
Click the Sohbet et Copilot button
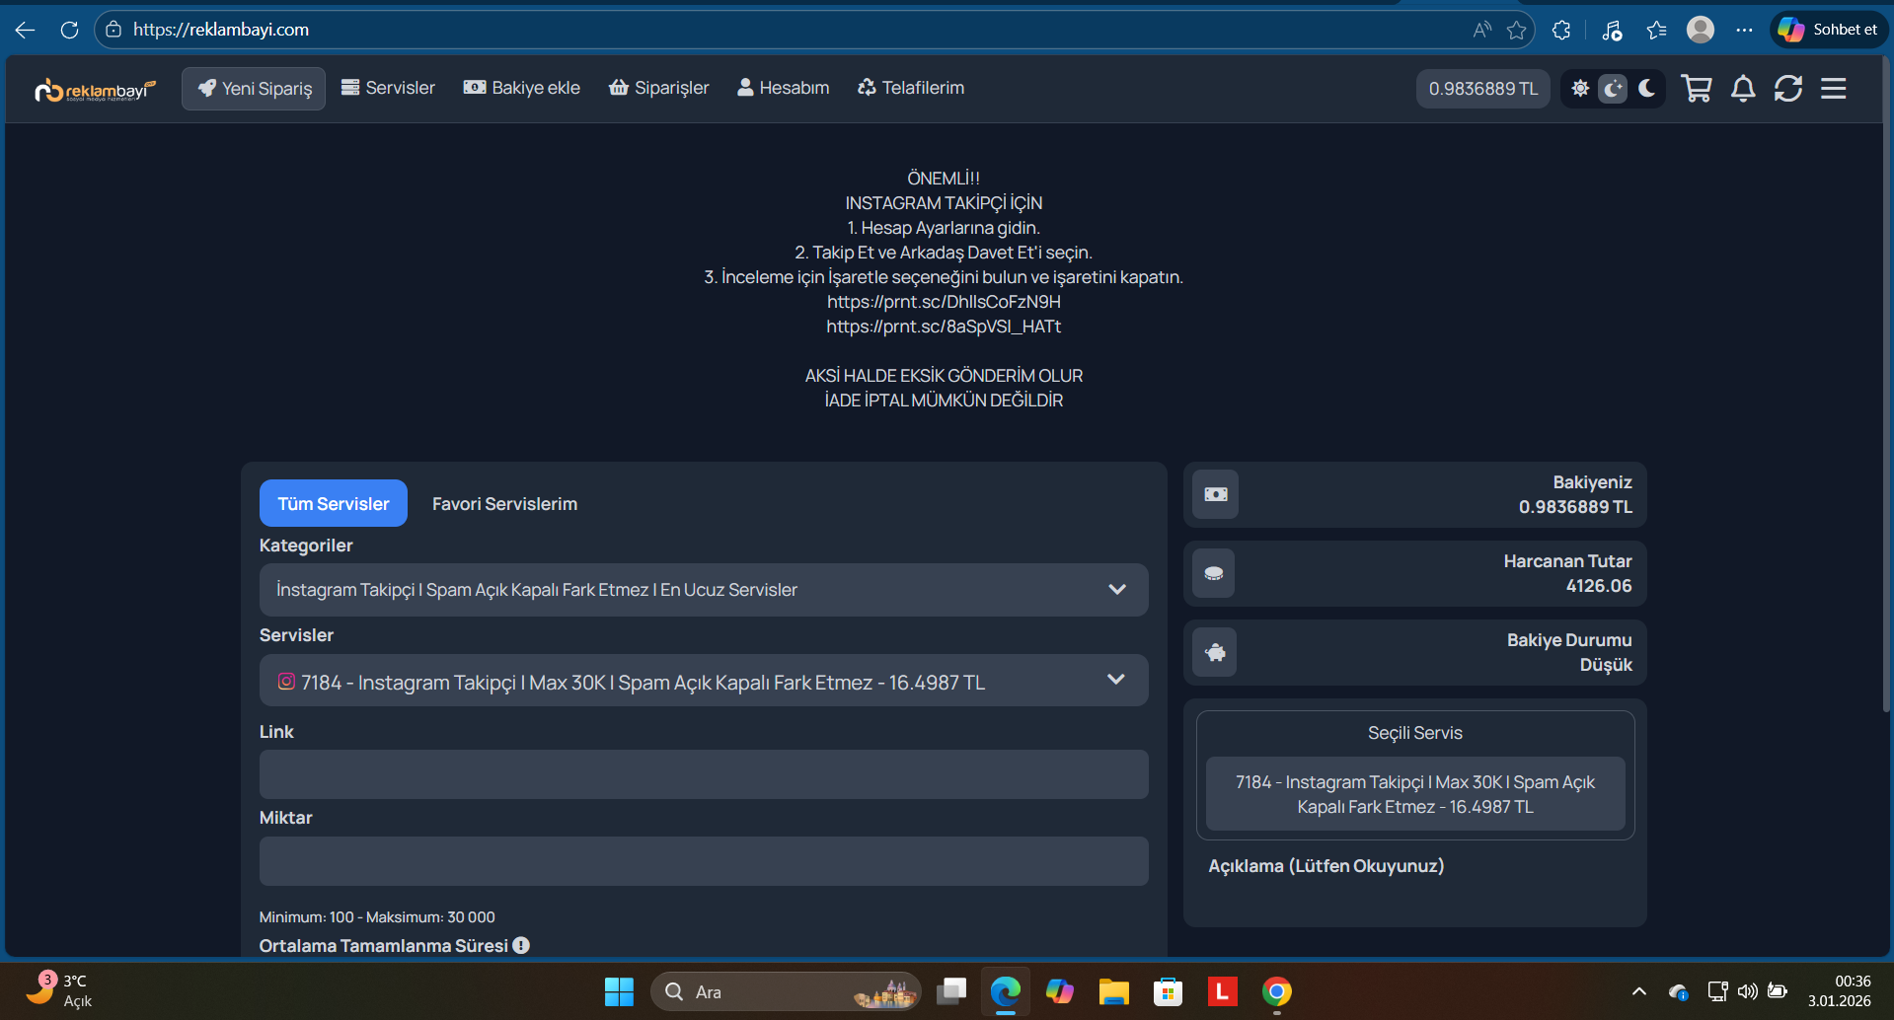pyautogui.click(x=1829, y=30)
